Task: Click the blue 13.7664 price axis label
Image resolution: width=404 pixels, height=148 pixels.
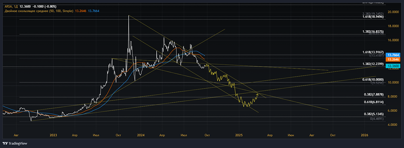Action: coord(393,55)
